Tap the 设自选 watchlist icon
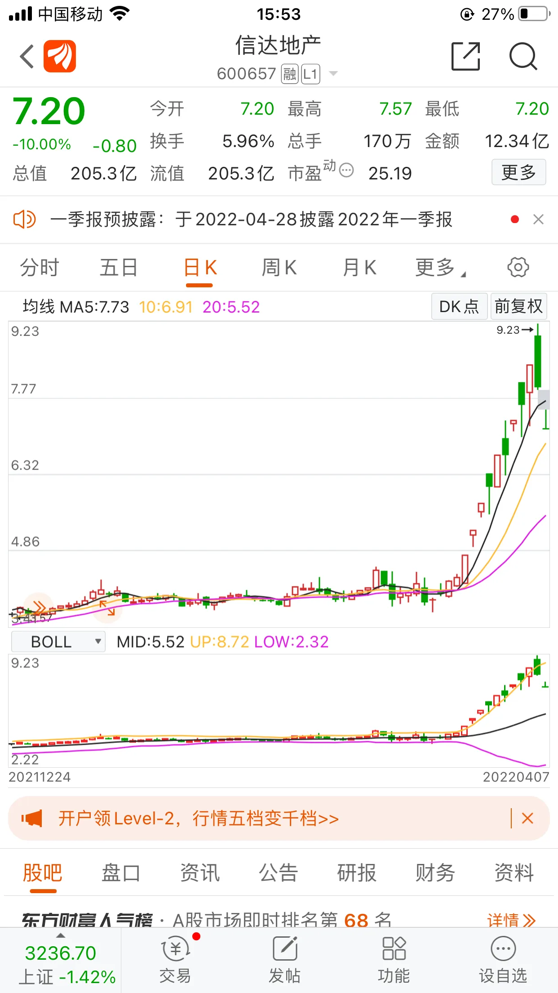The width and height of the screenshot is (558, 993). (x=503, y=960)
